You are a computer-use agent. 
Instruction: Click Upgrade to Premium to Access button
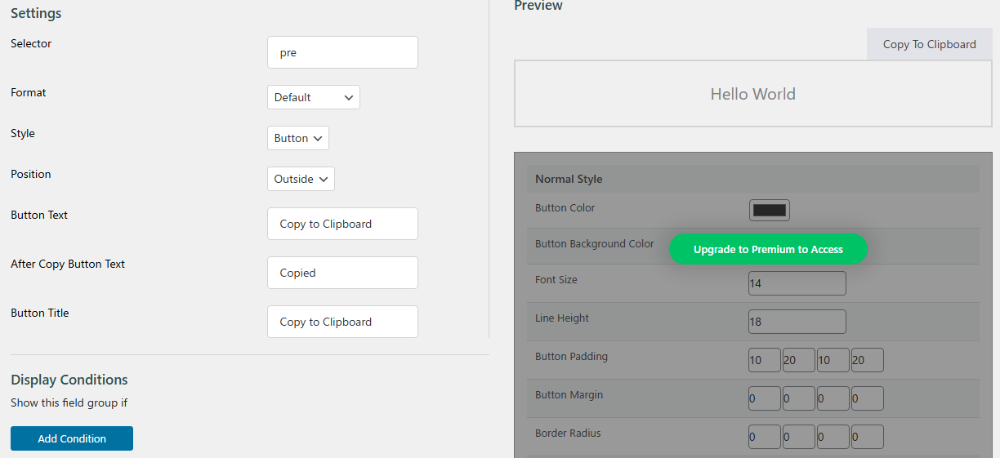[768, 249]
